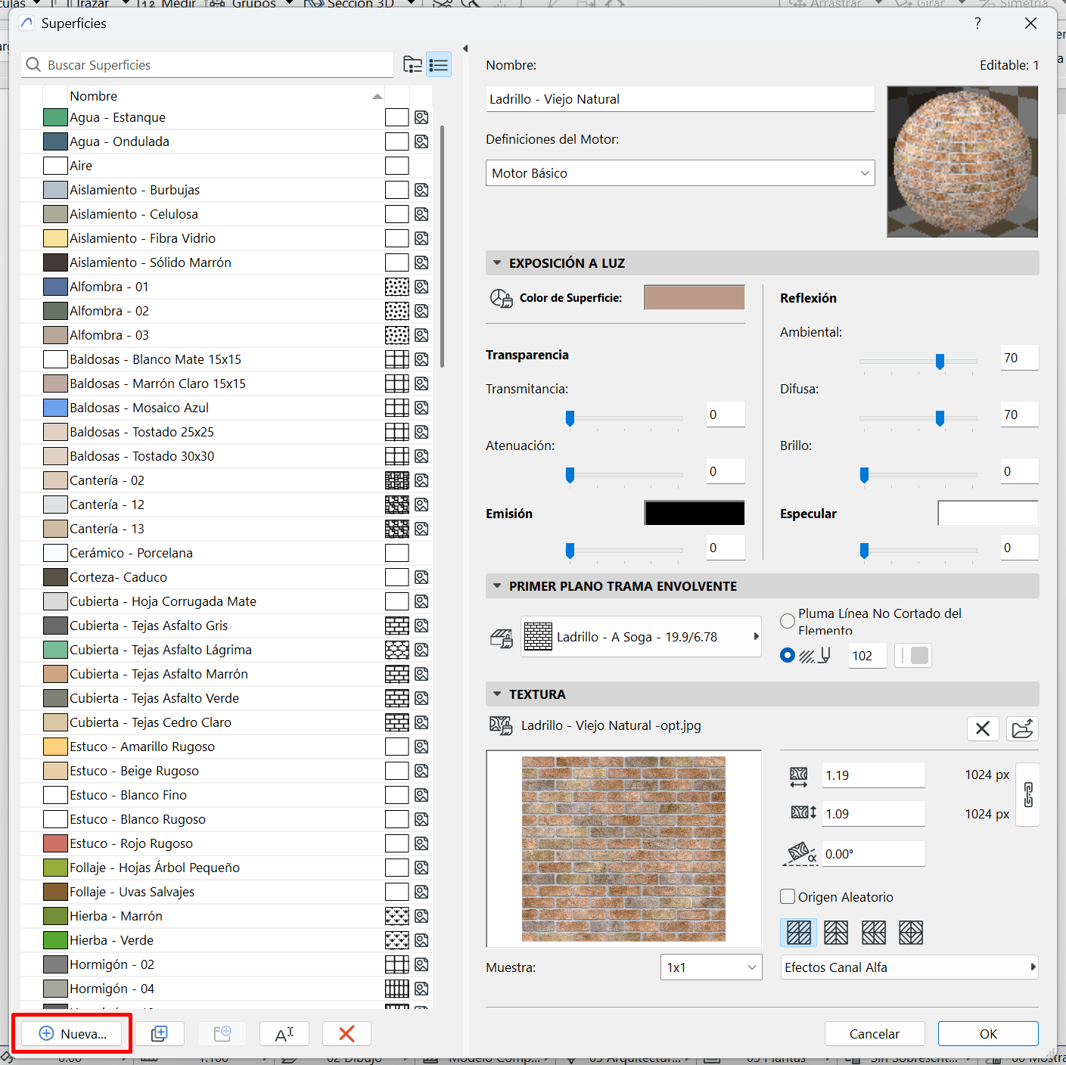Expand the Efectos Canal Alfa panel
This screenshot has width=1066, height=1065.
1033,967
